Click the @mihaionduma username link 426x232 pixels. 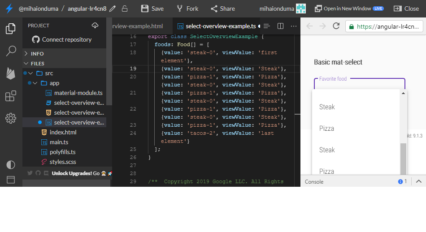[x=38, y=9]
